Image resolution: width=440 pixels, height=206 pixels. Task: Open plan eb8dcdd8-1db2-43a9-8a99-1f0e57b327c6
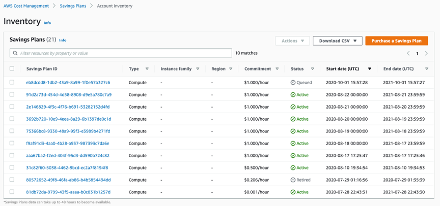[68, 83]
